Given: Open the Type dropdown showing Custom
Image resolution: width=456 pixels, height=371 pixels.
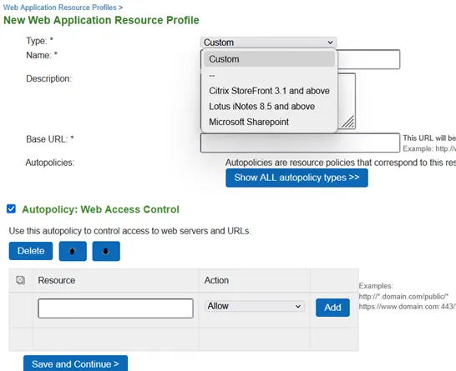Looking at the screenshot, I should click(x=268, y=43).
